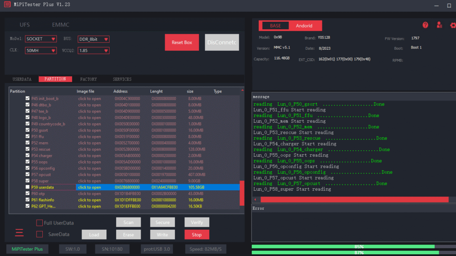Open the settings gear icon
The image size is (456, 256).
452,25
